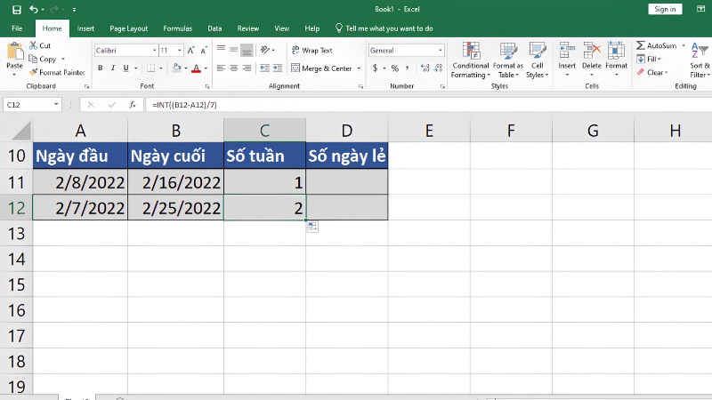Click the Cut scissors button
Screen dimensions: 712x400
point(39,45)
